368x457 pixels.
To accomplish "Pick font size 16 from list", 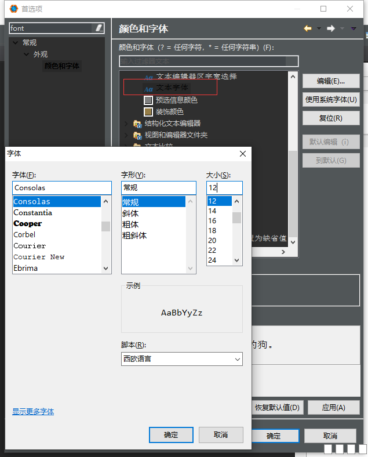I will click(212, 221).
